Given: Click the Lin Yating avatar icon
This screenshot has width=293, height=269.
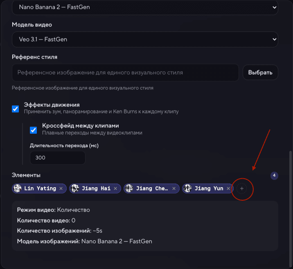Looking at the screenshot, I should (x=18, y=188).
